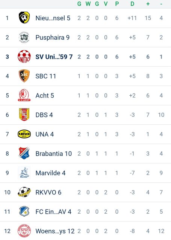Sort by the P points column header

pyautogui.click(x=117, y=4)
